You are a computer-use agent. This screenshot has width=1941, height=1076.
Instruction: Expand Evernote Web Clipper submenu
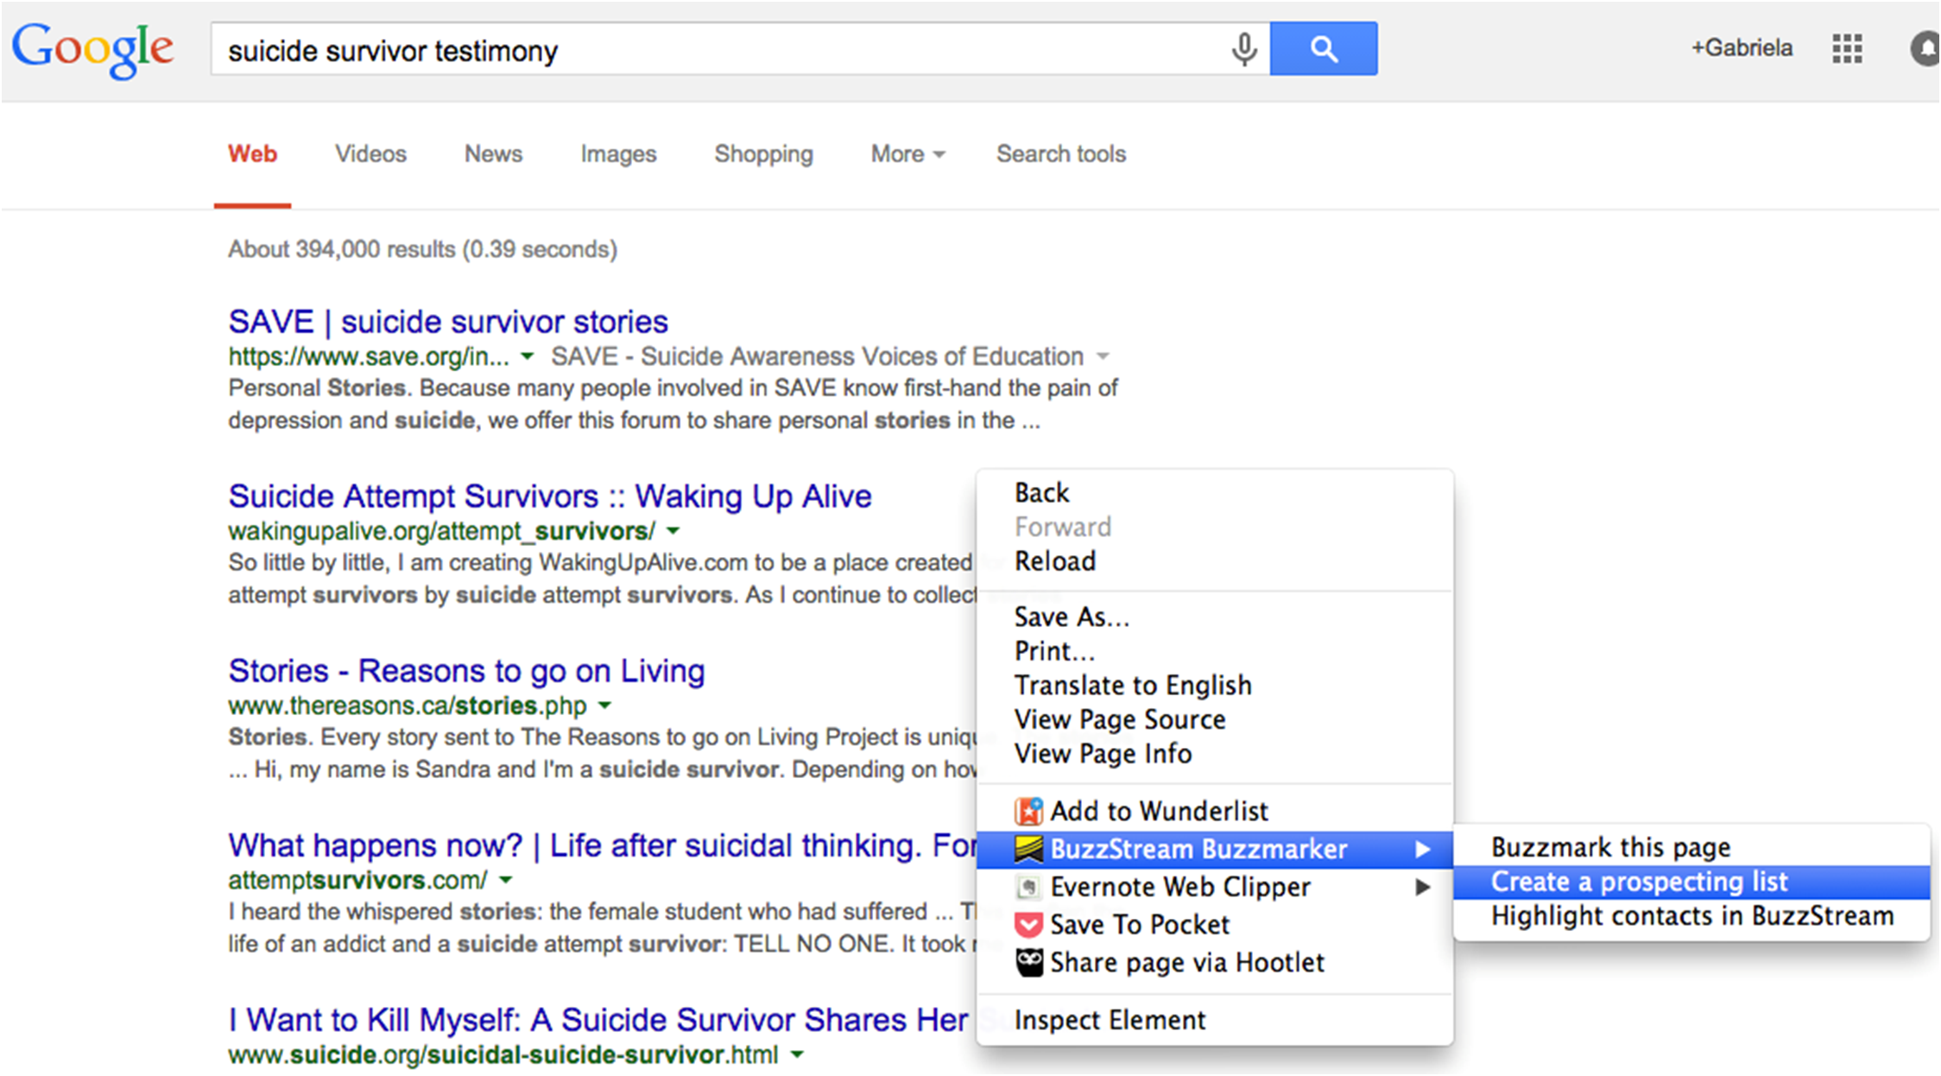pos(1179,887)
